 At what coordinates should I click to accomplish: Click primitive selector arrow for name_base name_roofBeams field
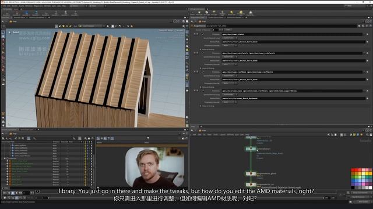(x=367, y=91)
